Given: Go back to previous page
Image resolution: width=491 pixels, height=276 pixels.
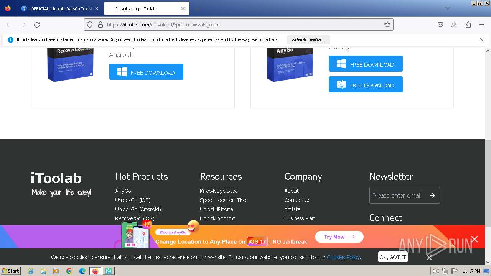Looking at the screenshot, I should [x=9, y=25].
